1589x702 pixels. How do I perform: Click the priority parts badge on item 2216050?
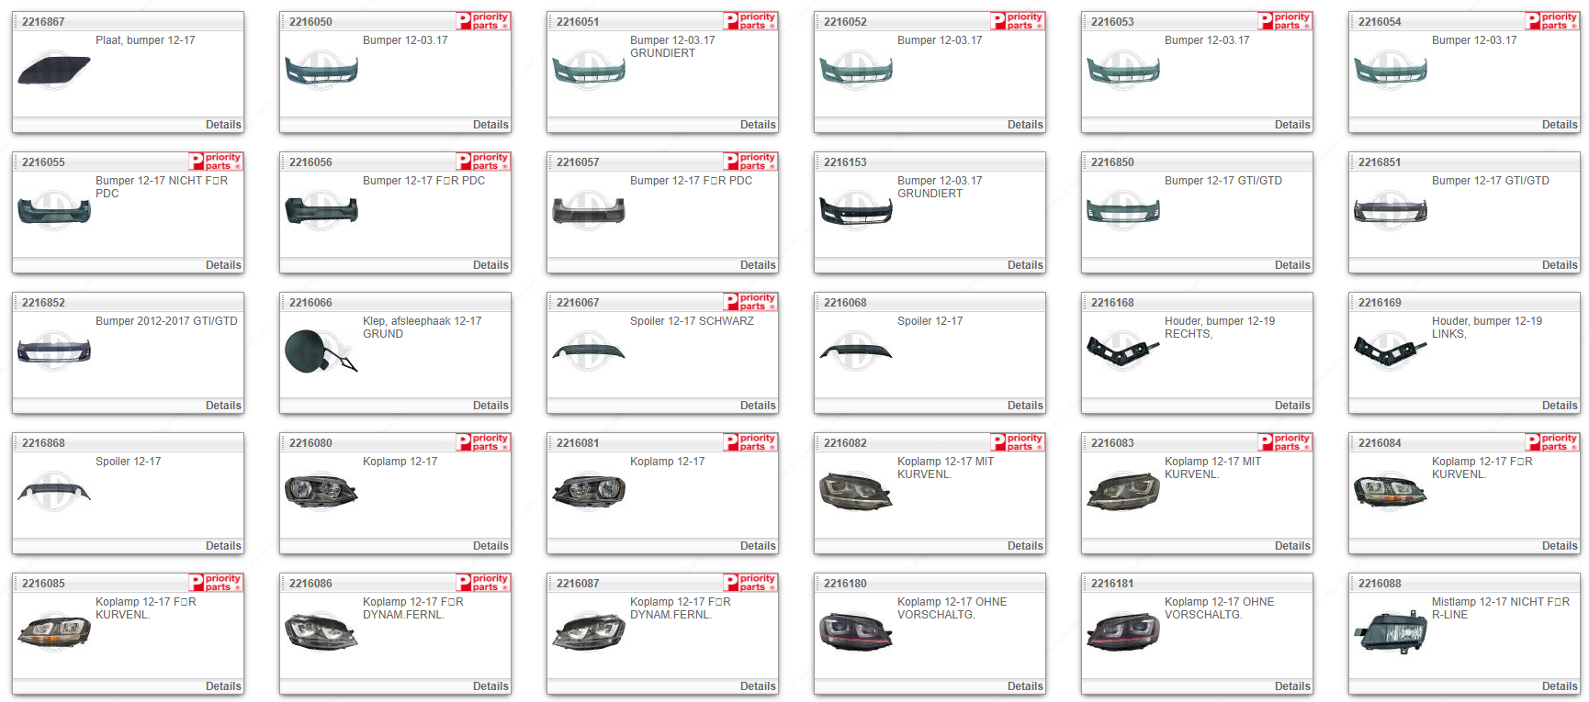pos(483,21)
